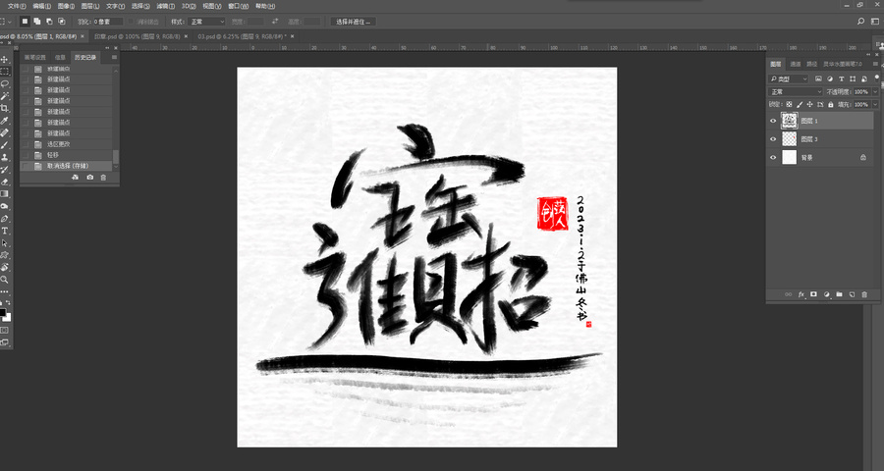Select the Healing Brush tool
Screen dimensions: 884x471
tap(5, 133)
